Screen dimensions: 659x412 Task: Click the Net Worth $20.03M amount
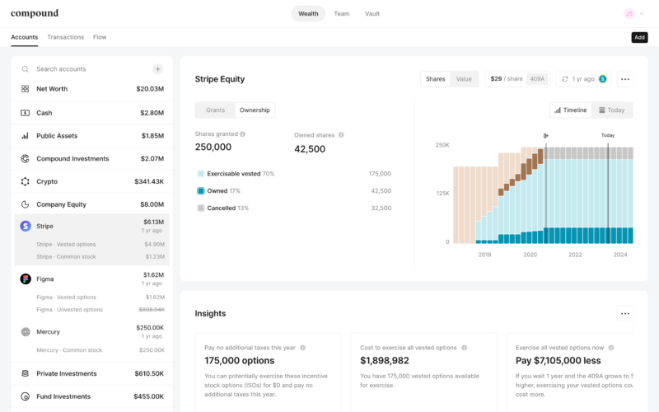pyautogui.click(x=150, y=89)
